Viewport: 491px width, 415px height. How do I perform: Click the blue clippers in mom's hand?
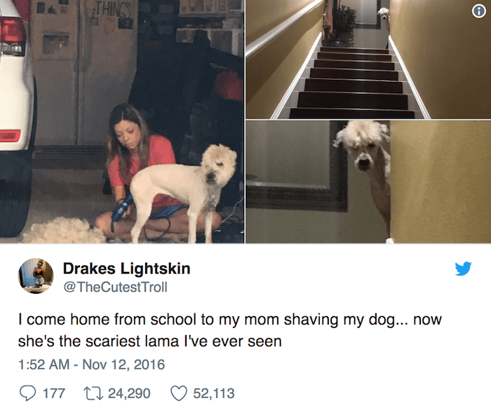(x=122, y=209)
